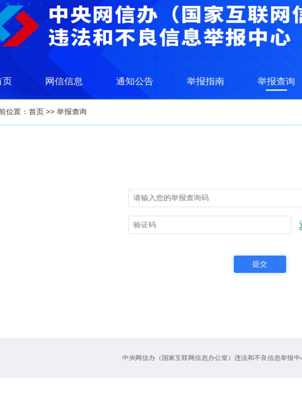Screen dimensions: 302x403
Task: Open the 网信信息 menu item
Action: [64, 81]
